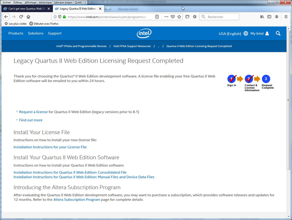Close the Legacy Quartus II Web Edition tab
The height and width of the screenshot is (220, 292).
100,9
